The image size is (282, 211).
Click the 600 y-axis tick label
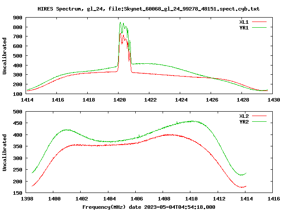click(18, 46)
